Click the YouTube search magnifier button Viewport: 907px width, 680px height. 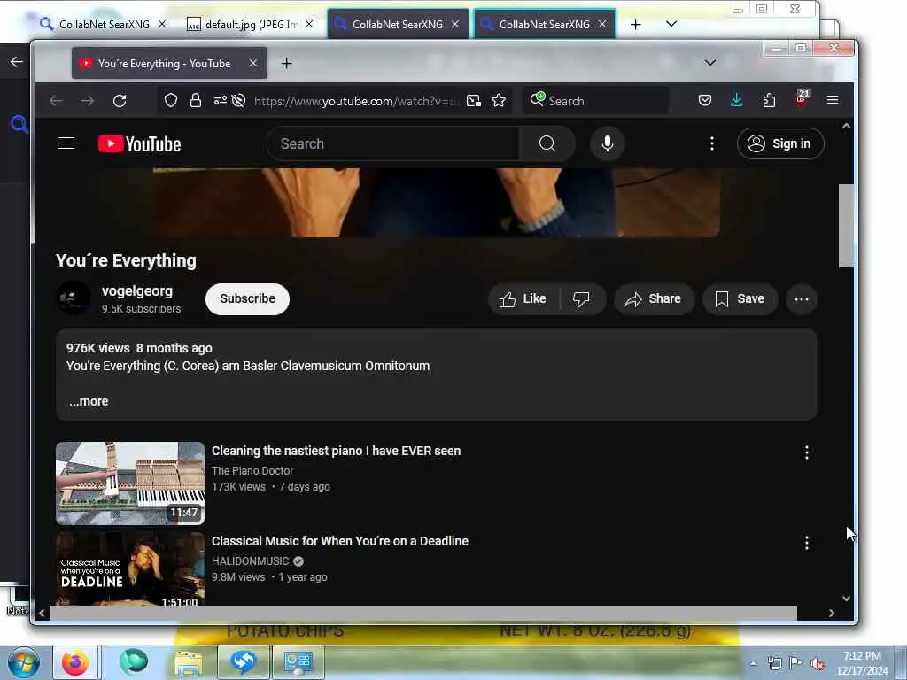(547, 143)
